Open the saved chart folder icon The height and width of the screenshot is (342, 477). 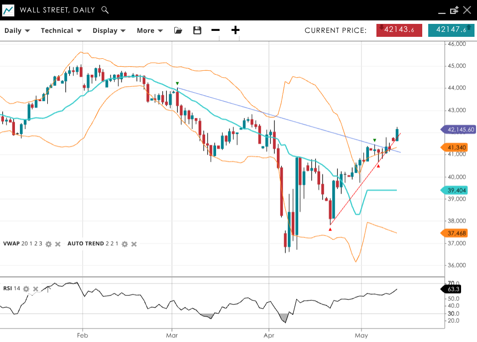[x=178, y=30]
